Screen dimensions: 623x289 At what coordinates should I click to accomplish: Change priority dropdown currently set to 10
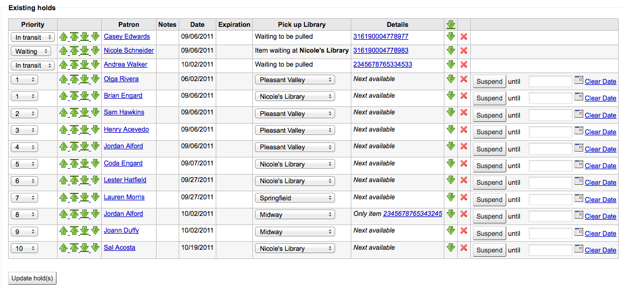click(24, 249)
